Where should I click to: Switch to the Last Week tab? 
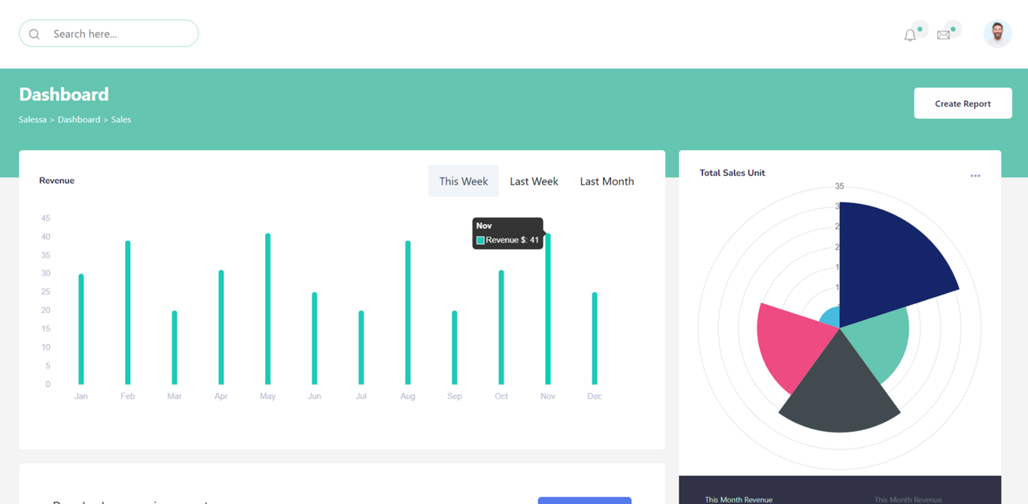point(534,181)
